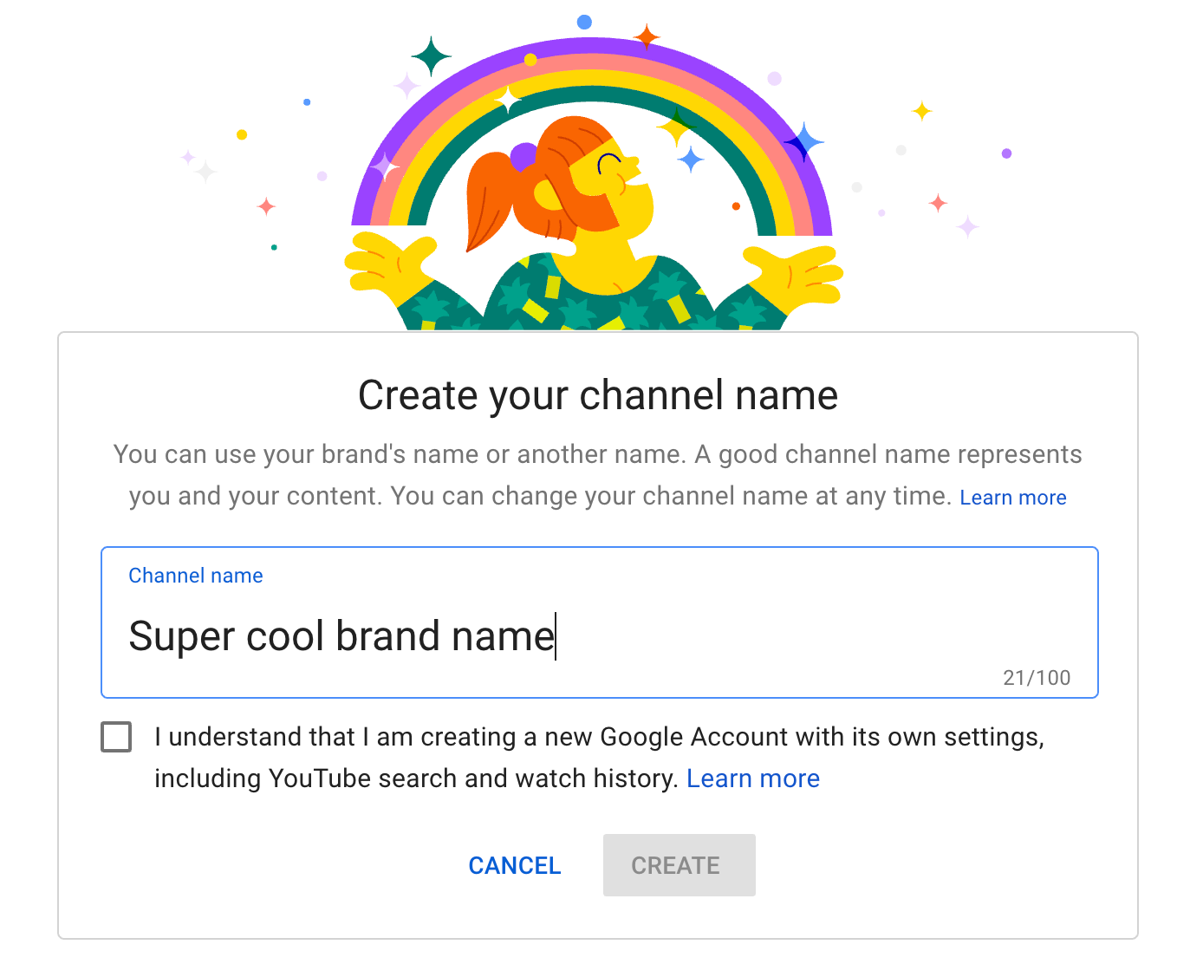Image resolution: width=1177 pixels, height=964 pixels.
Task: Select the text Super cool brand name
Action: click(x=341, y=635)
